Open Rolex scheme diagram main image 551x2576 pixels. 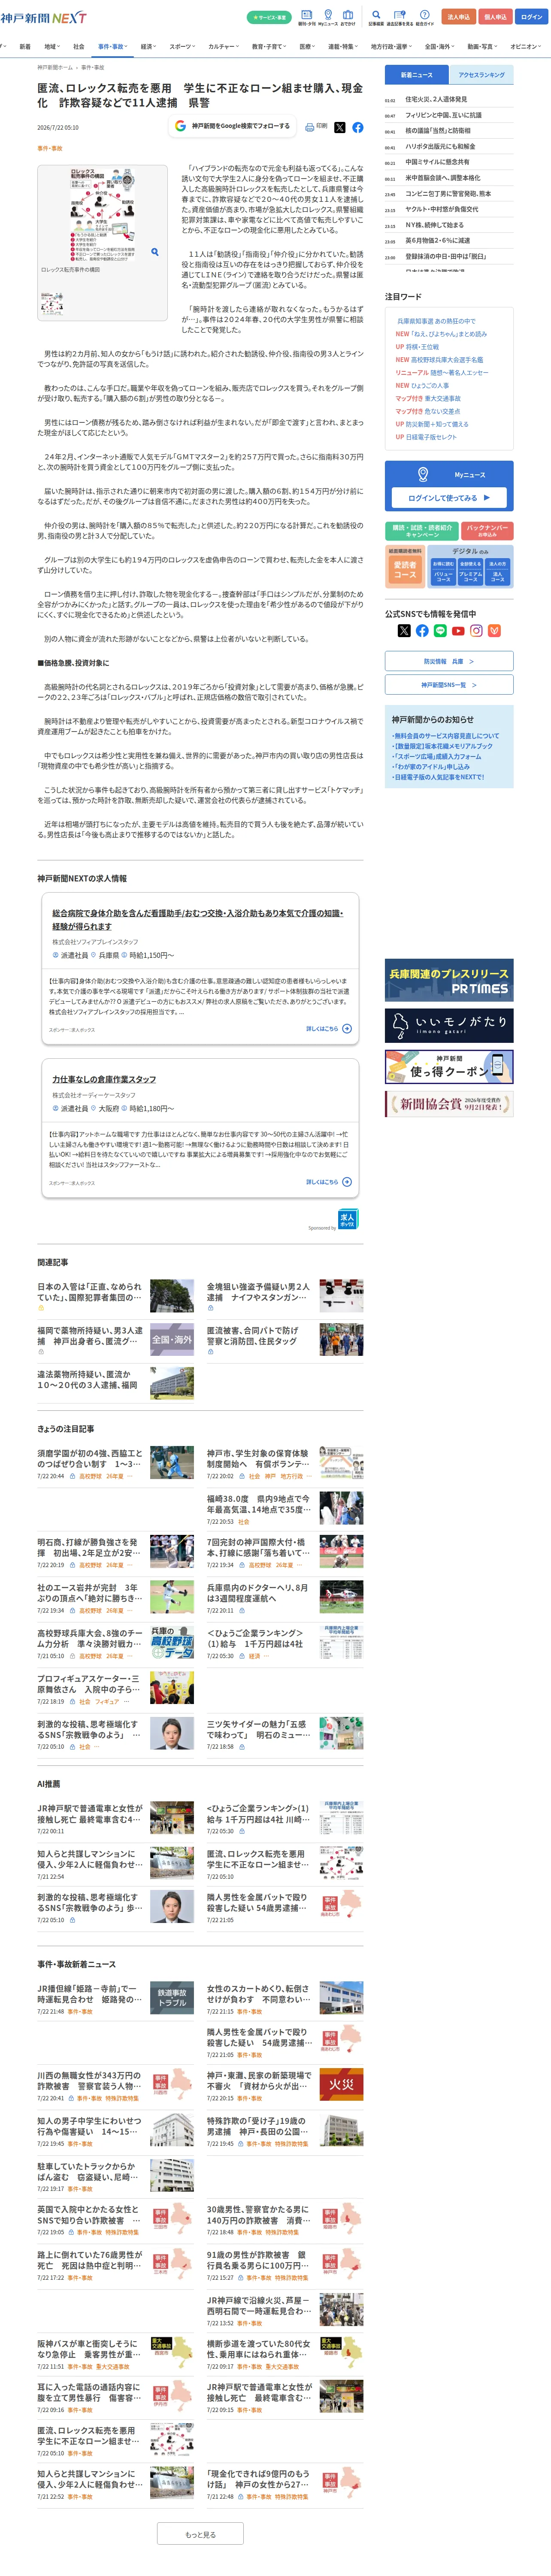point(102,215)
